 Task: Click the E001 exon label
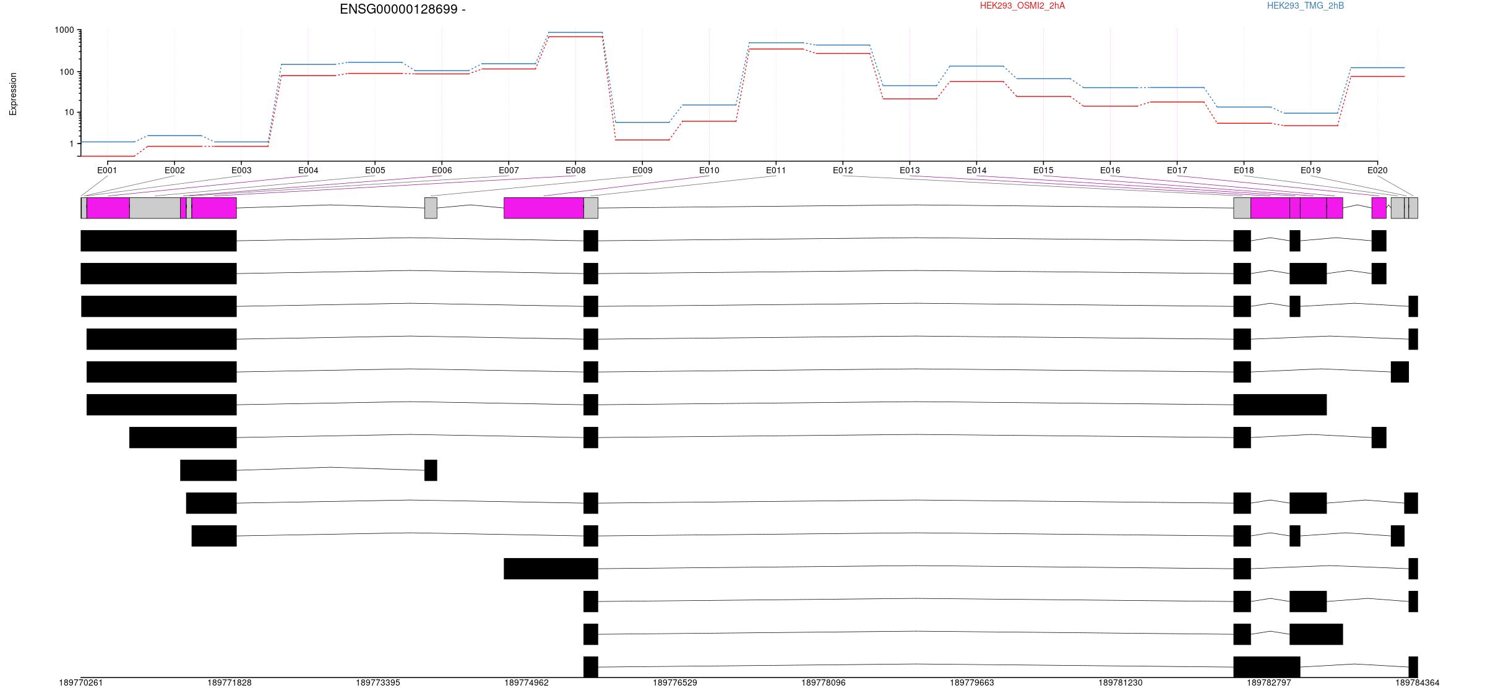pyautogui.click(x=107, y=170)
